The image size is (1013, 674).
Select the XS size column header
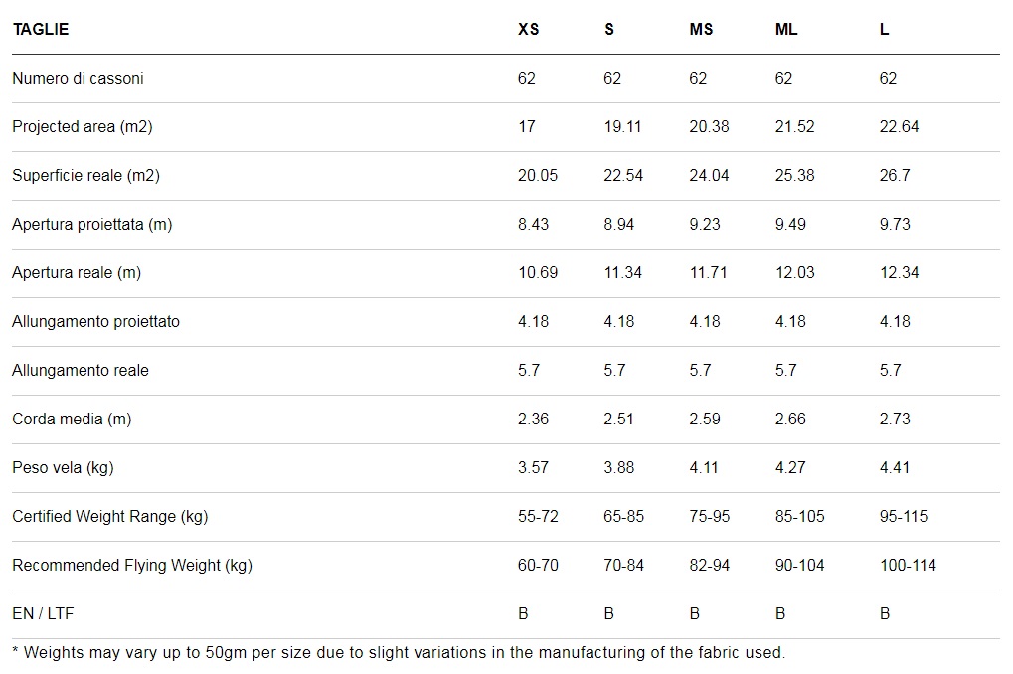pos(529,29)
